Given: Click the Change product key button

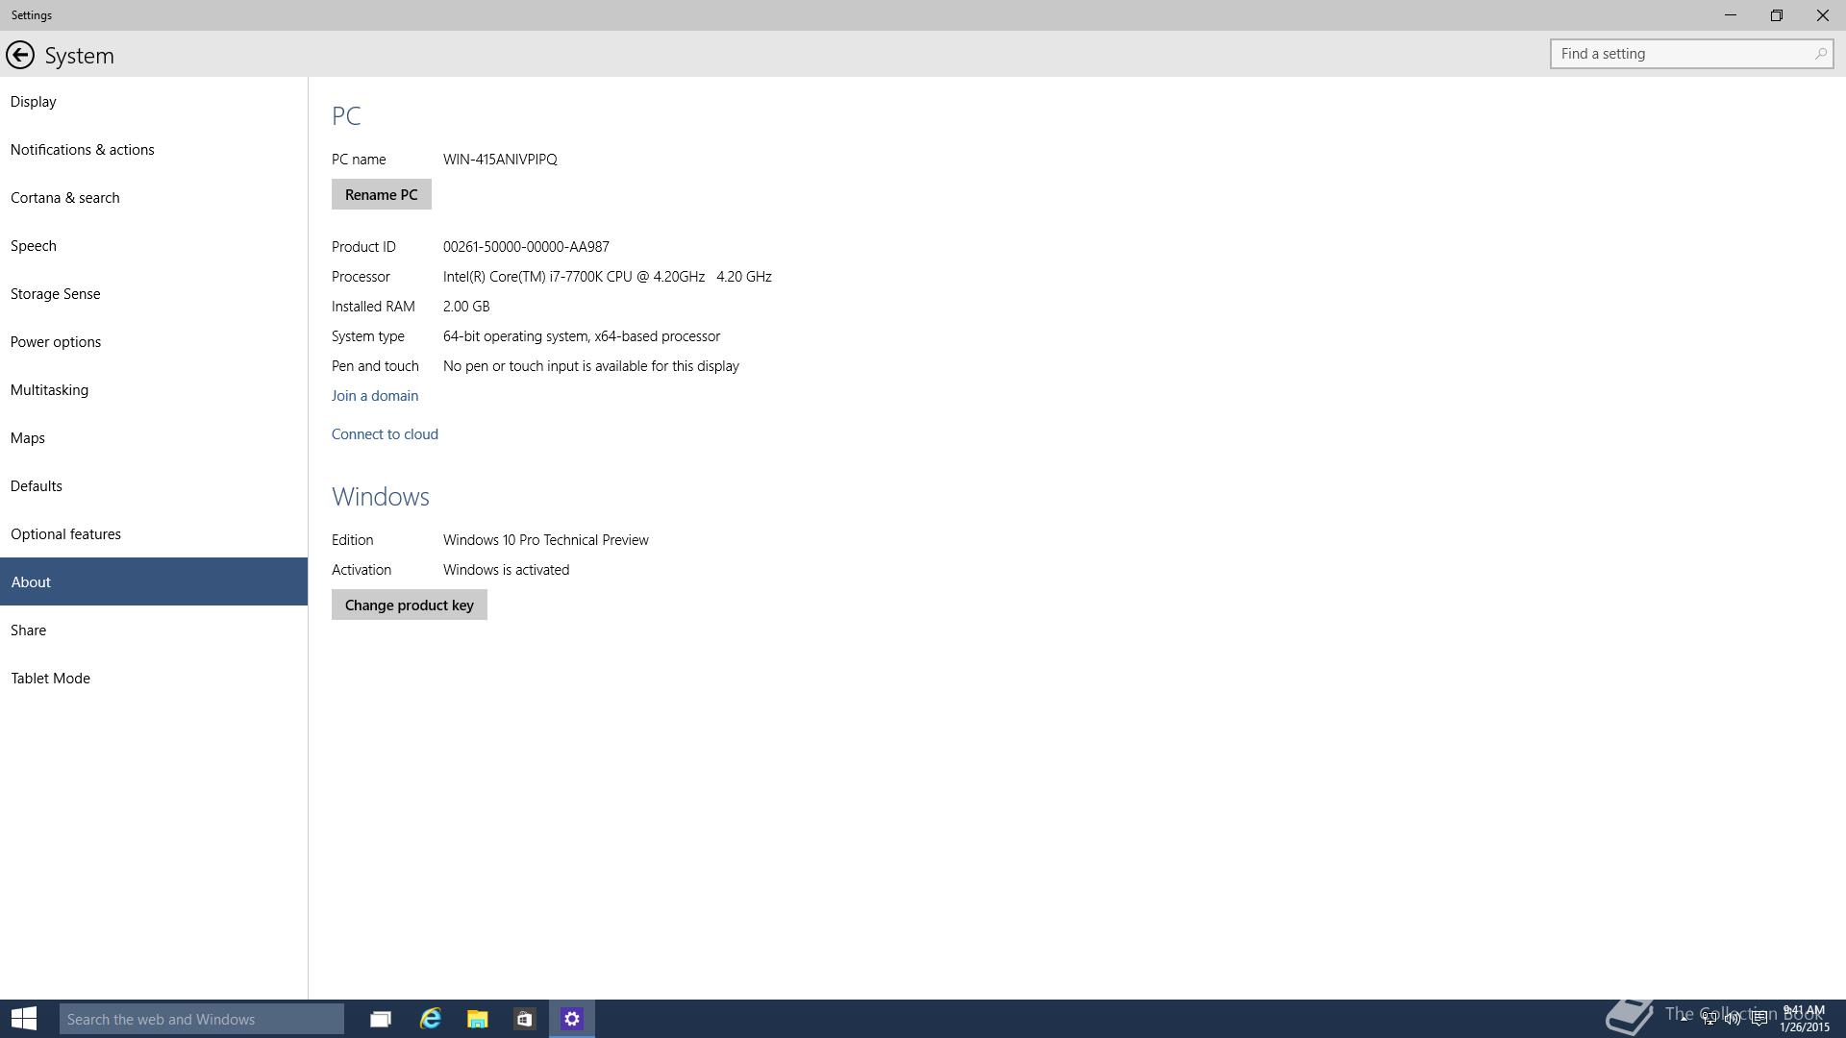Looking at the screenshot, I should pyautogui.click(x=410, y=605).
